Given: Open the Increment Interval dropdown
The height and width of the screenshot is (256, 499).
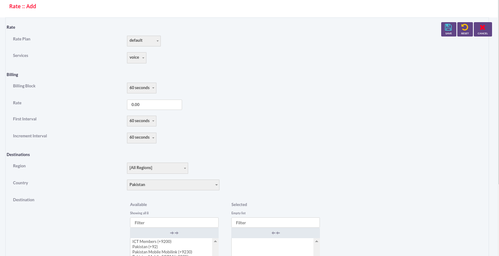Looking at the screenshot, I should pyautogui.click(x=142, y=137).
